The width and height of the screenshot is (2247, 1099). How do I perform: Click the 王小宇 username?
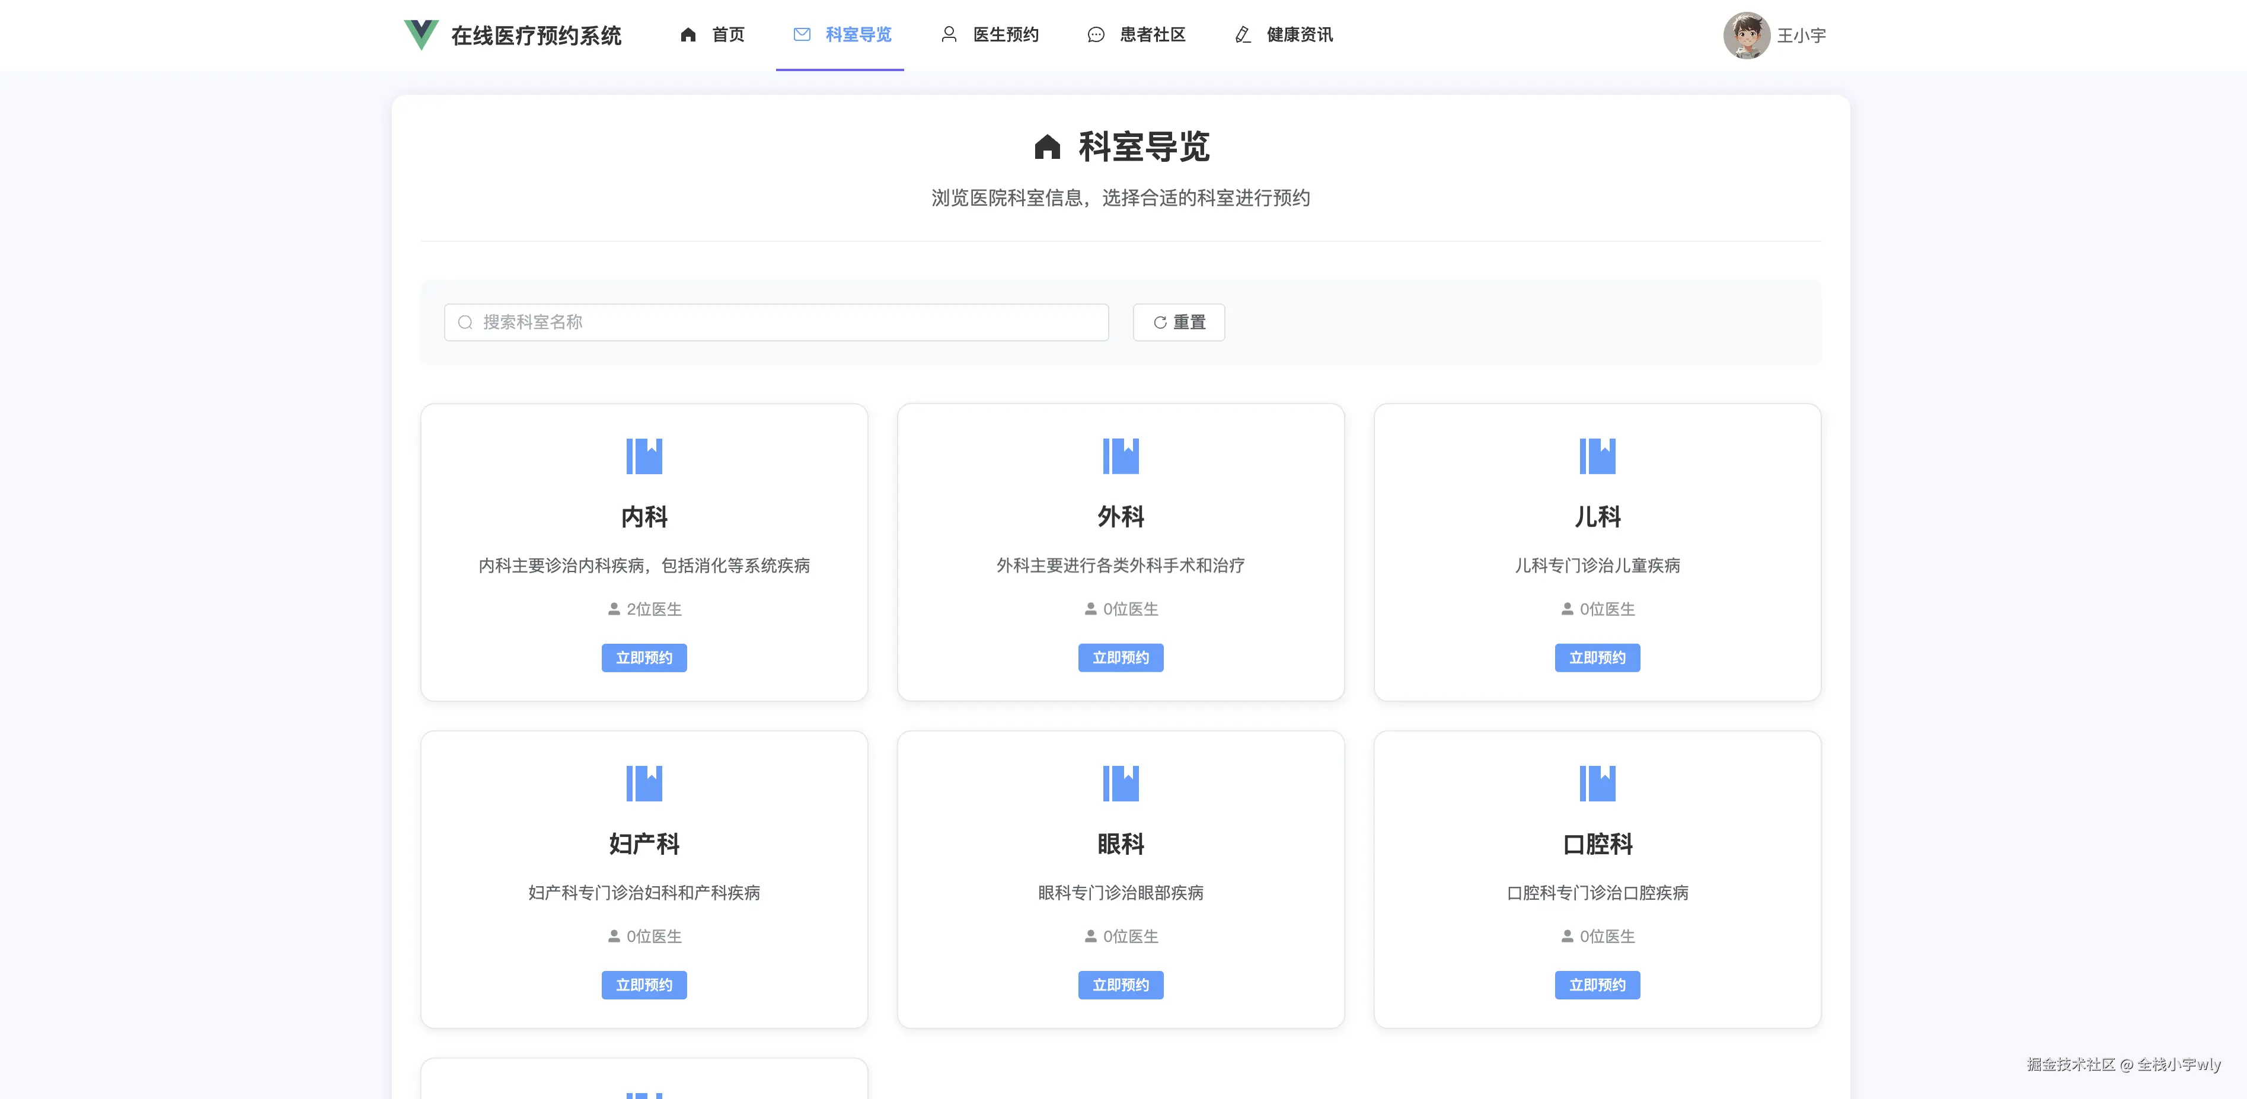pos(1801,36)
